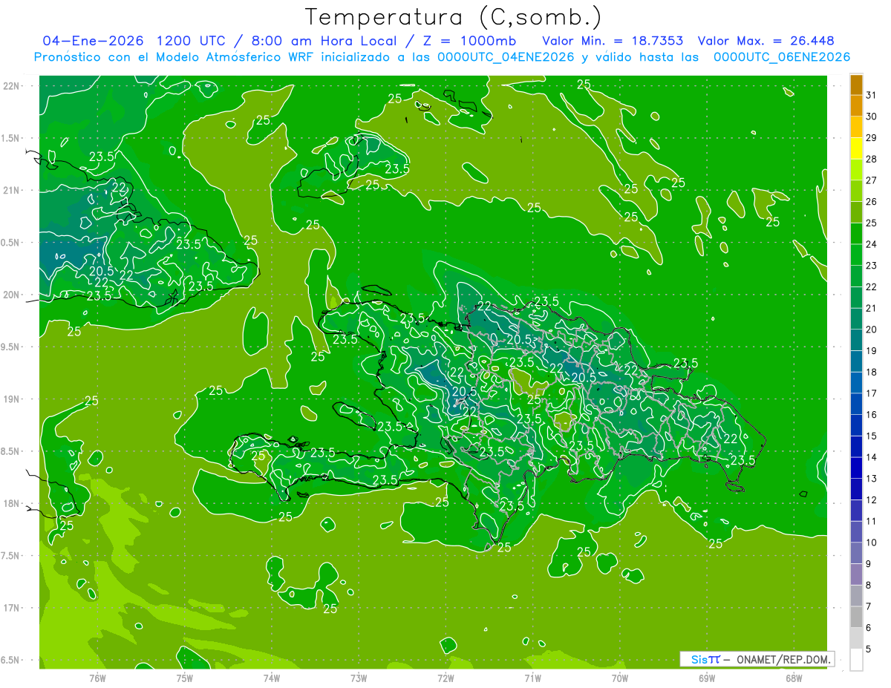This screenshot has width=891, height=688.
Task: Click the "74W" longitude axis label
Action: point(272,678)
